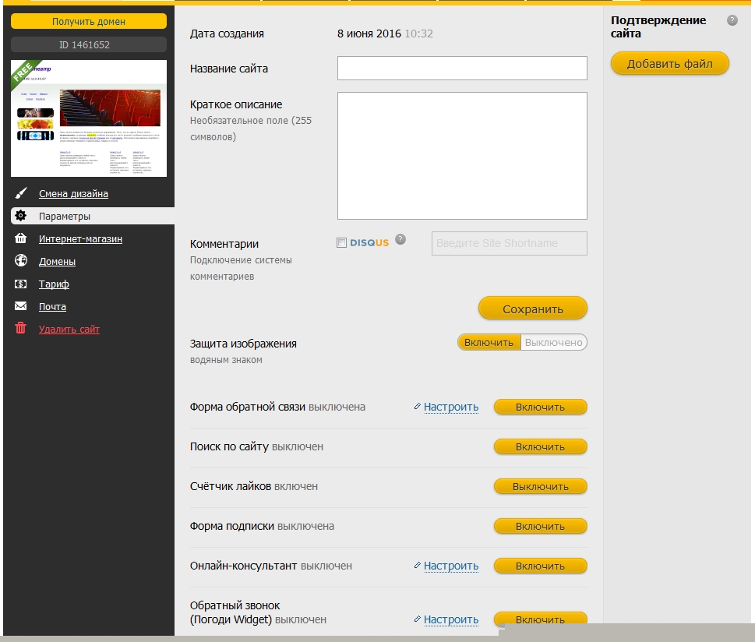This screenshot has width=755, height=642.
Task: Enable Онлайн-консультант
Action: (540, 566)
